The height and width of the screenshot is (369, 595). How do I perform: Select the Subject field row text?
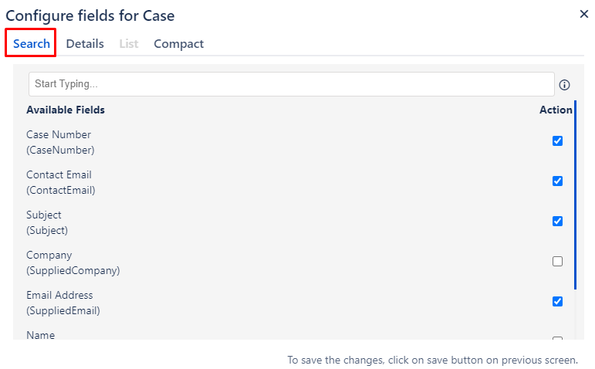(47, 222)
